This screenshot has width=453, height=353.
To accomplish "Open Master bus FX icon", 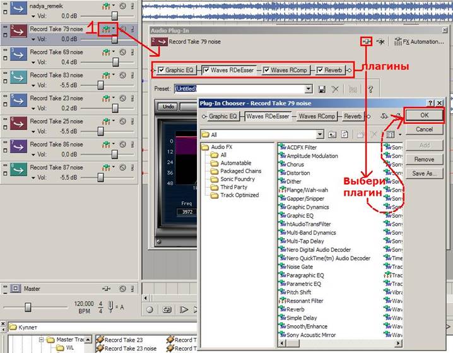I will 106,289.
